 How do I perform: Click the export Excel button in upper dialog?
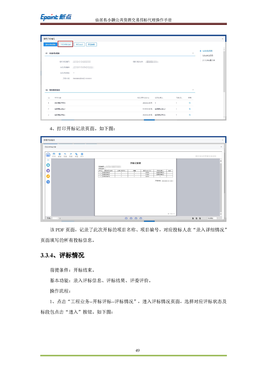(79, 44)
